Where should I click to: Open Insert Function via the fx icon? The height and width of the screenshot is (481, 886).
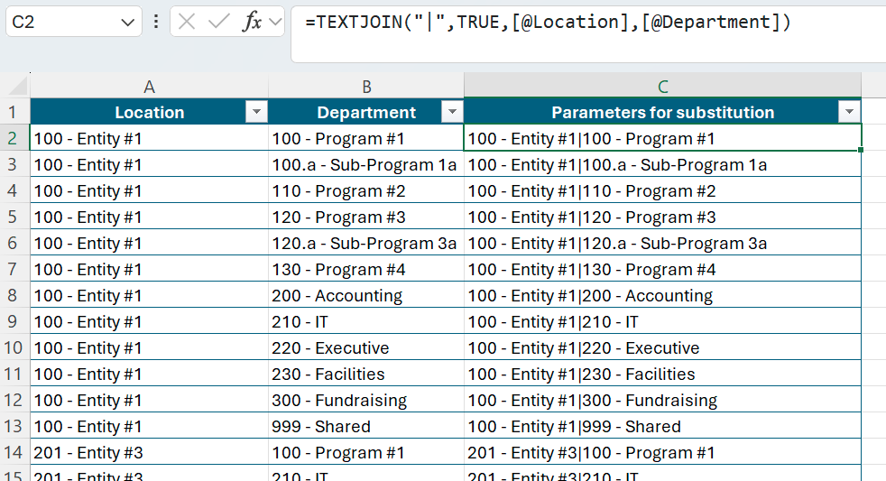pos(252,22)
